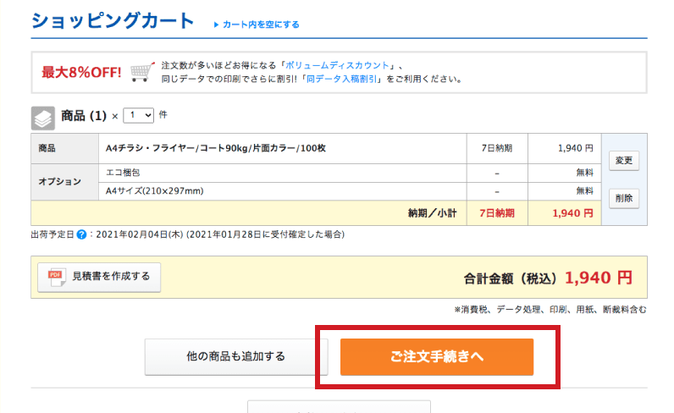Click the stacked layers icon beside 商品
674x413 pixels.
click(x=43, y=117)
